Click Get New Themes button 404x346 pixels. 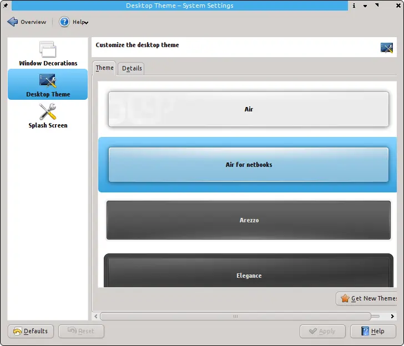(x=366, y=298)
